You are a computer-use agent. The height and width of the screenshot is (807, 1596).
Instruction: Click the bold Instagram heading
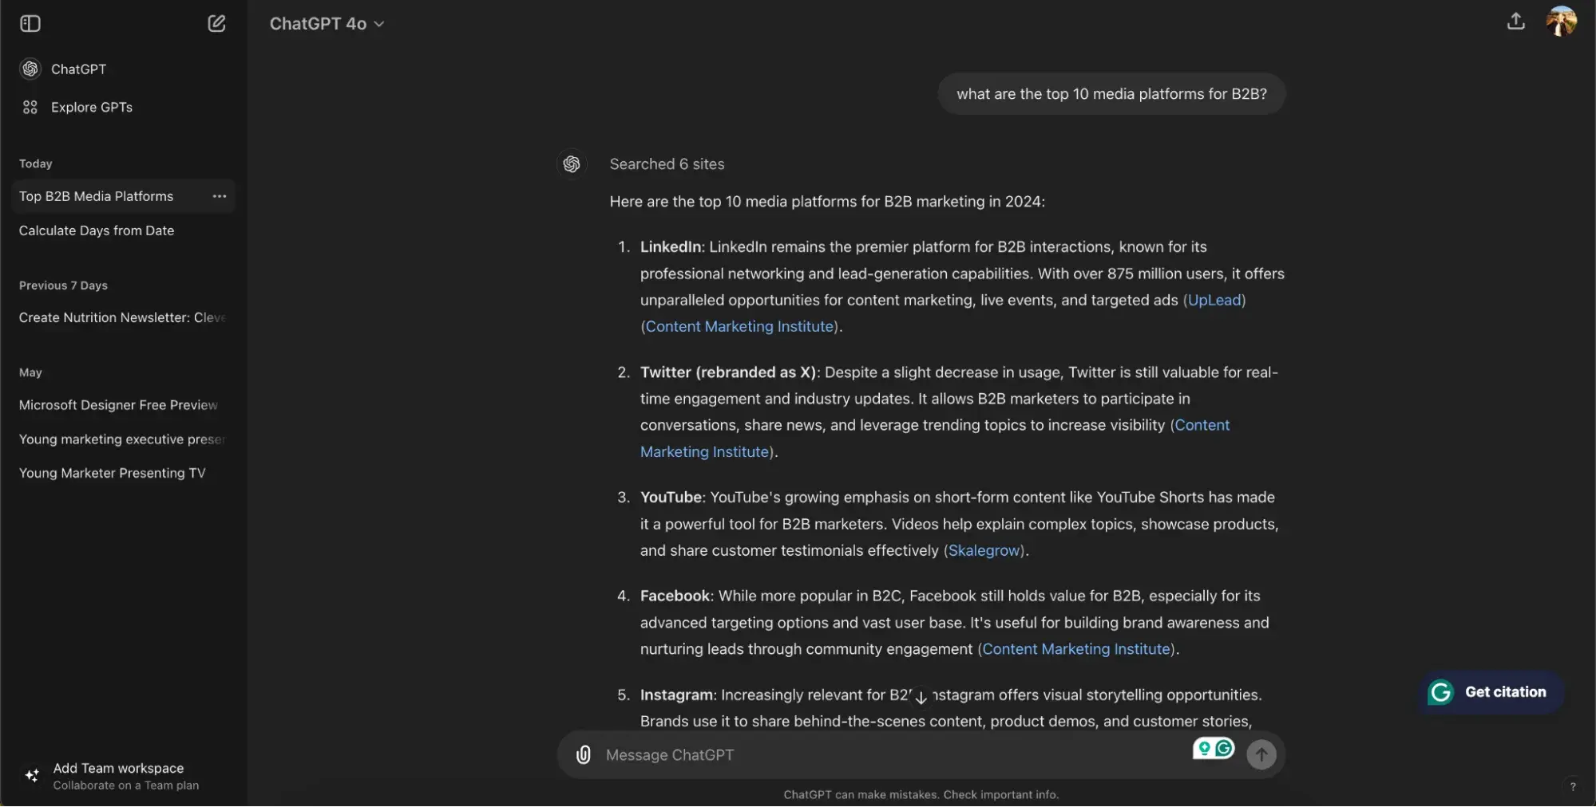click(x=676, y=695)
